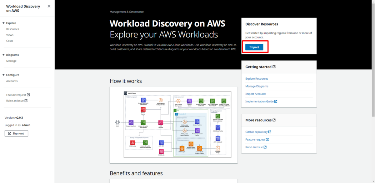The height and width of the screenshot is (183, 375).
Task: Open Accounts under Configure
Action: coord(12,81)
